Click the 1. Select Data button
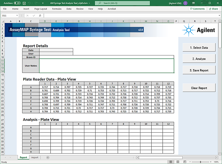Screen dimensions: 222x164 pos(199,48)
